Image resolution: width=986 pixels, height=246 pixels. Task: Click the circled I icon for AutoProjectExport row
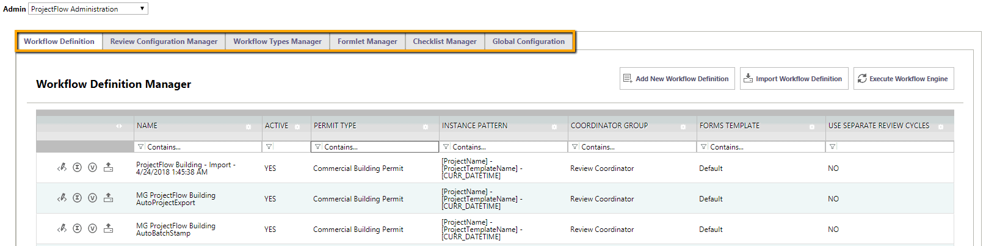click(77, 198)
